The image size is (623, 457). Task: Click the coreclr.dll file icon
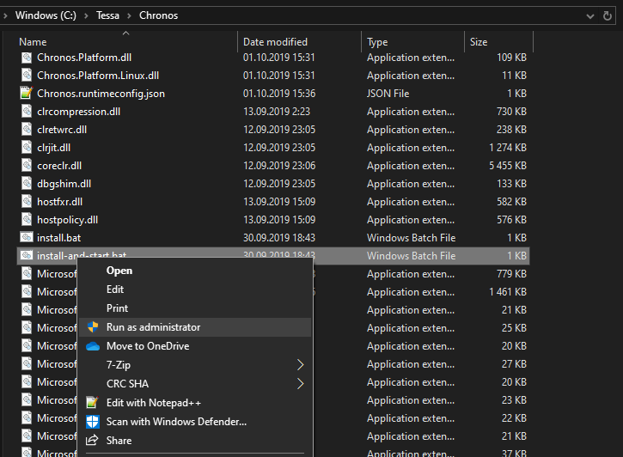pyautogui.click(x=27, y=166)
